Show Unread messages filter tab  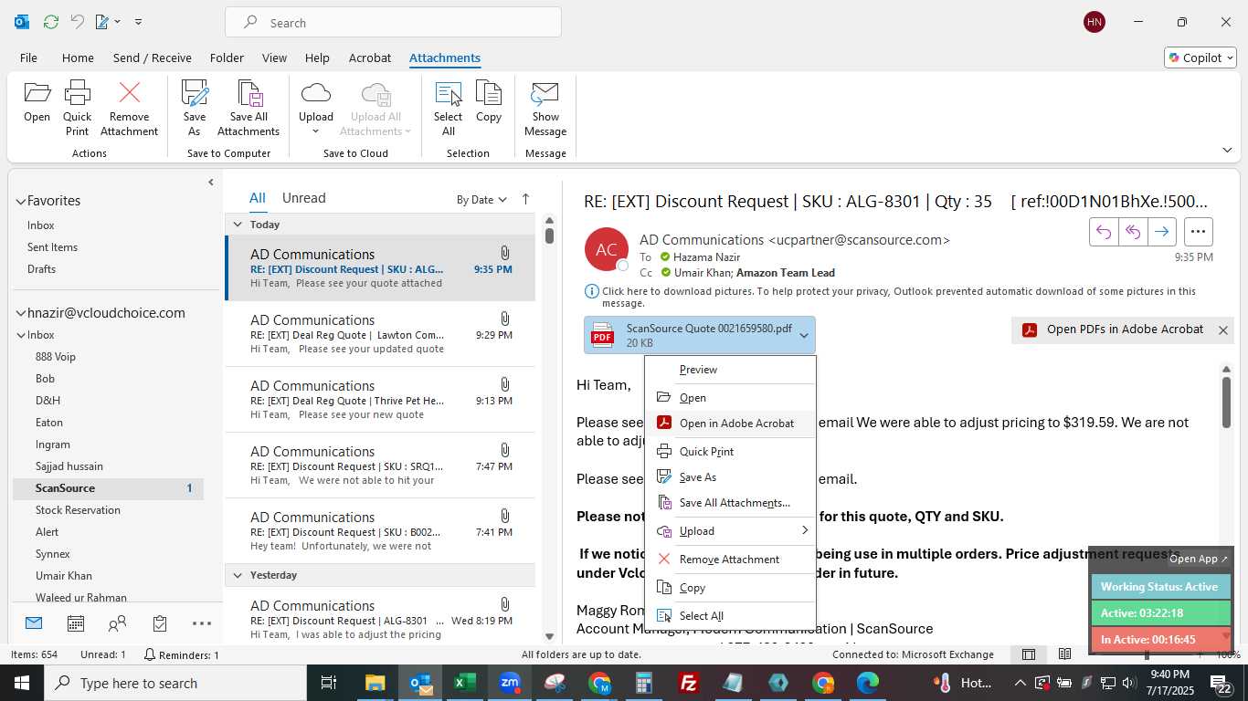303,198
